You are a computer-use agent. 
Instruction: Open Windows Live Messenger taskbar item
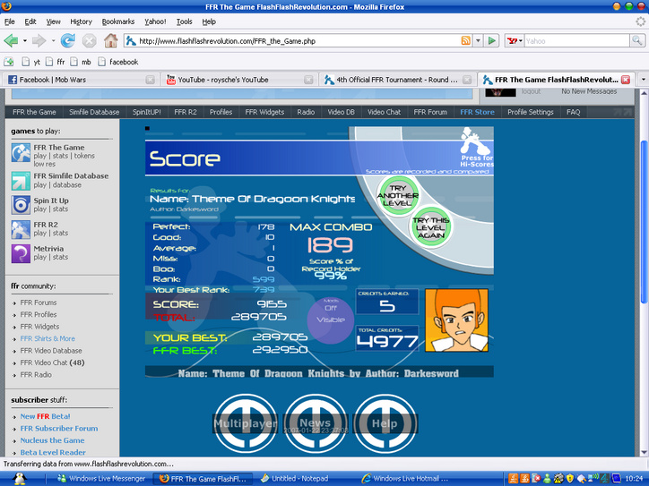pos(101,479)
